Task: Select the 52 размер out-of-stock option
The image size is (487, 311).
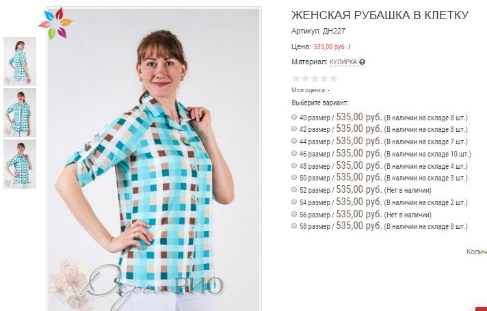Action: click(x=294, y=189)
